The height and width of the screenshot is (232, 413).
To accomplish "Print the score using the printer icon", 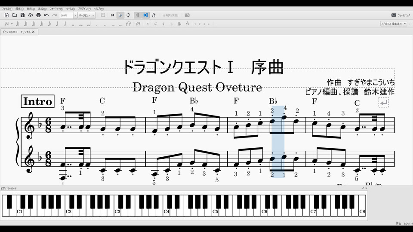I will click(x=38, y=15).
